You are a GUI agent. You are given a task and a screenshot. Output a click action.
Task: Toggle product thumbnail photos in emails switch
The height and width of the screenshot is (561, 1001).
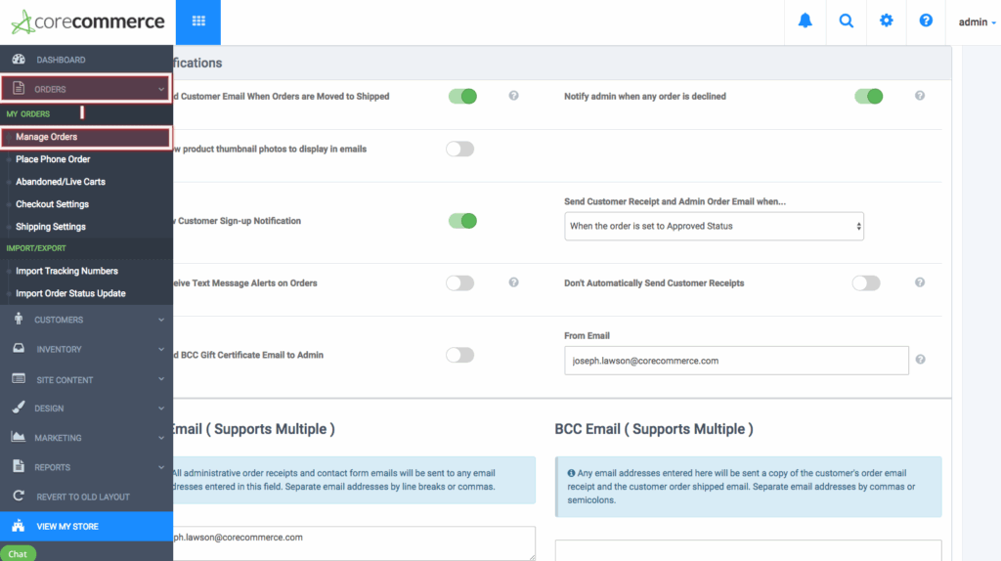(x=459, y=149)
